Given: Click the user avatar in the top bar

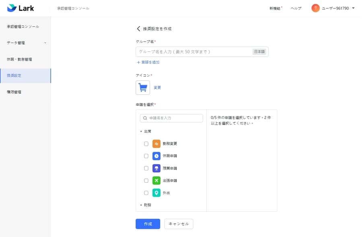Looking at the screenshot, I should click(316, 8).
